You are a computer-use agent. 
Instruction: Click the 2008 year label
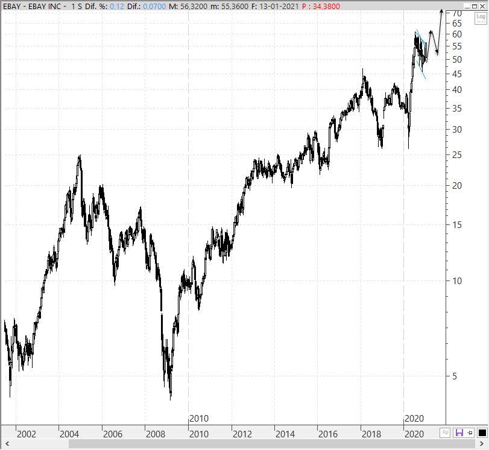(156, 434)
